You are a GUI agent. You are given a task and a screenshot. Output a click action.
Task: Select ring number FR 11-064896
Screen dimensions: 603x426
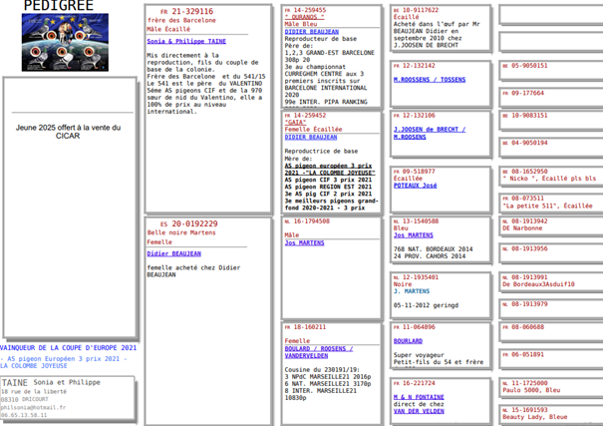tap(415, 327)
